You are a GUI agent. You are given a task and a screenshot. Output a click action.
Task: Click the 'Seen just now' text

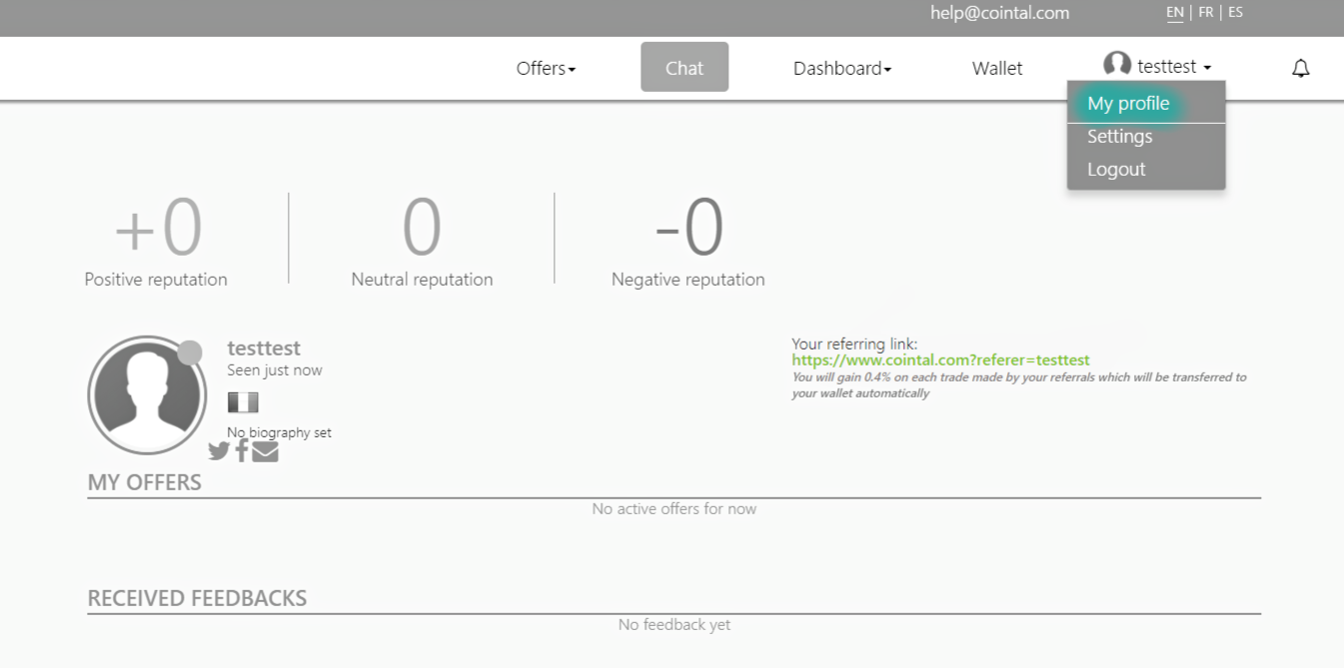click(x=275, y=370)
